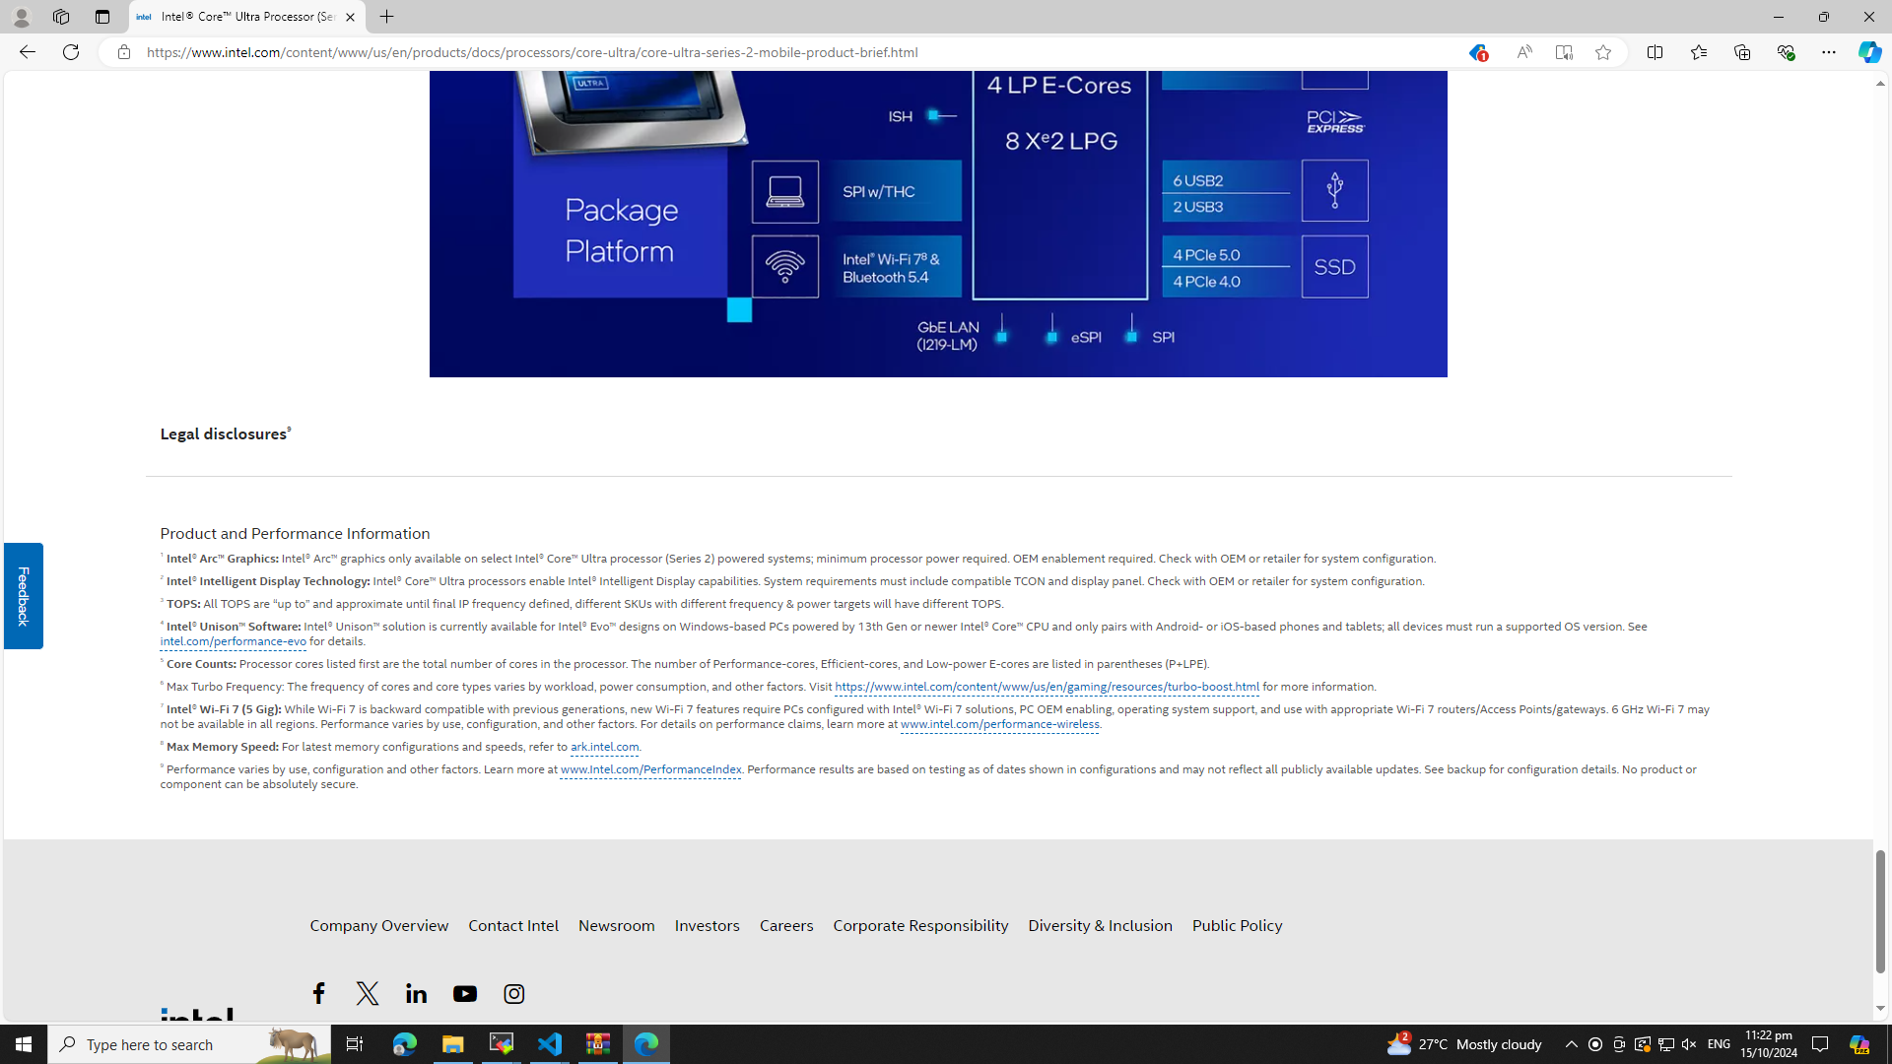Open the Copilot sidebar icon
The image size is (1892, 1064).
pyautogui.click(x=1869, y=52)
